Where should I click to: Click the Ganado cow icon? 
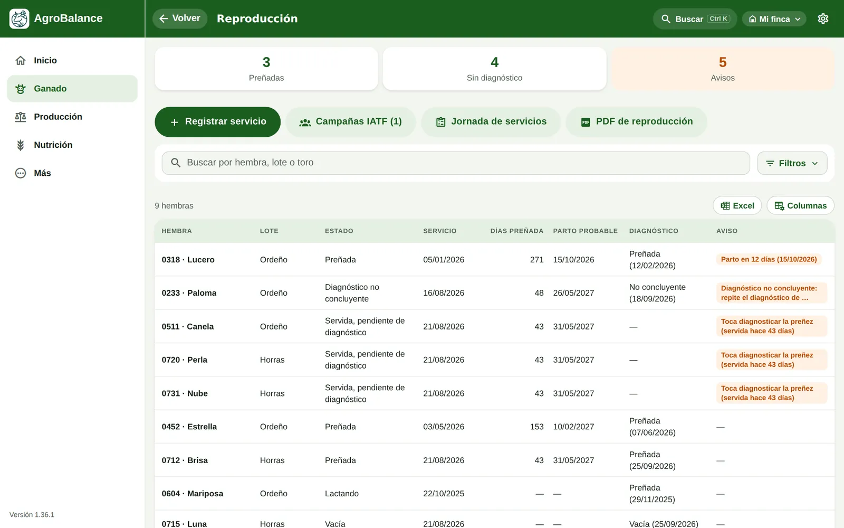(x=21, y=89)
